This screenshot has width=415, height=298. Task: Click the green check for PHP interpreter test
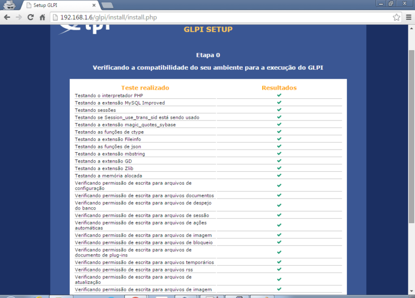[279, 95]
